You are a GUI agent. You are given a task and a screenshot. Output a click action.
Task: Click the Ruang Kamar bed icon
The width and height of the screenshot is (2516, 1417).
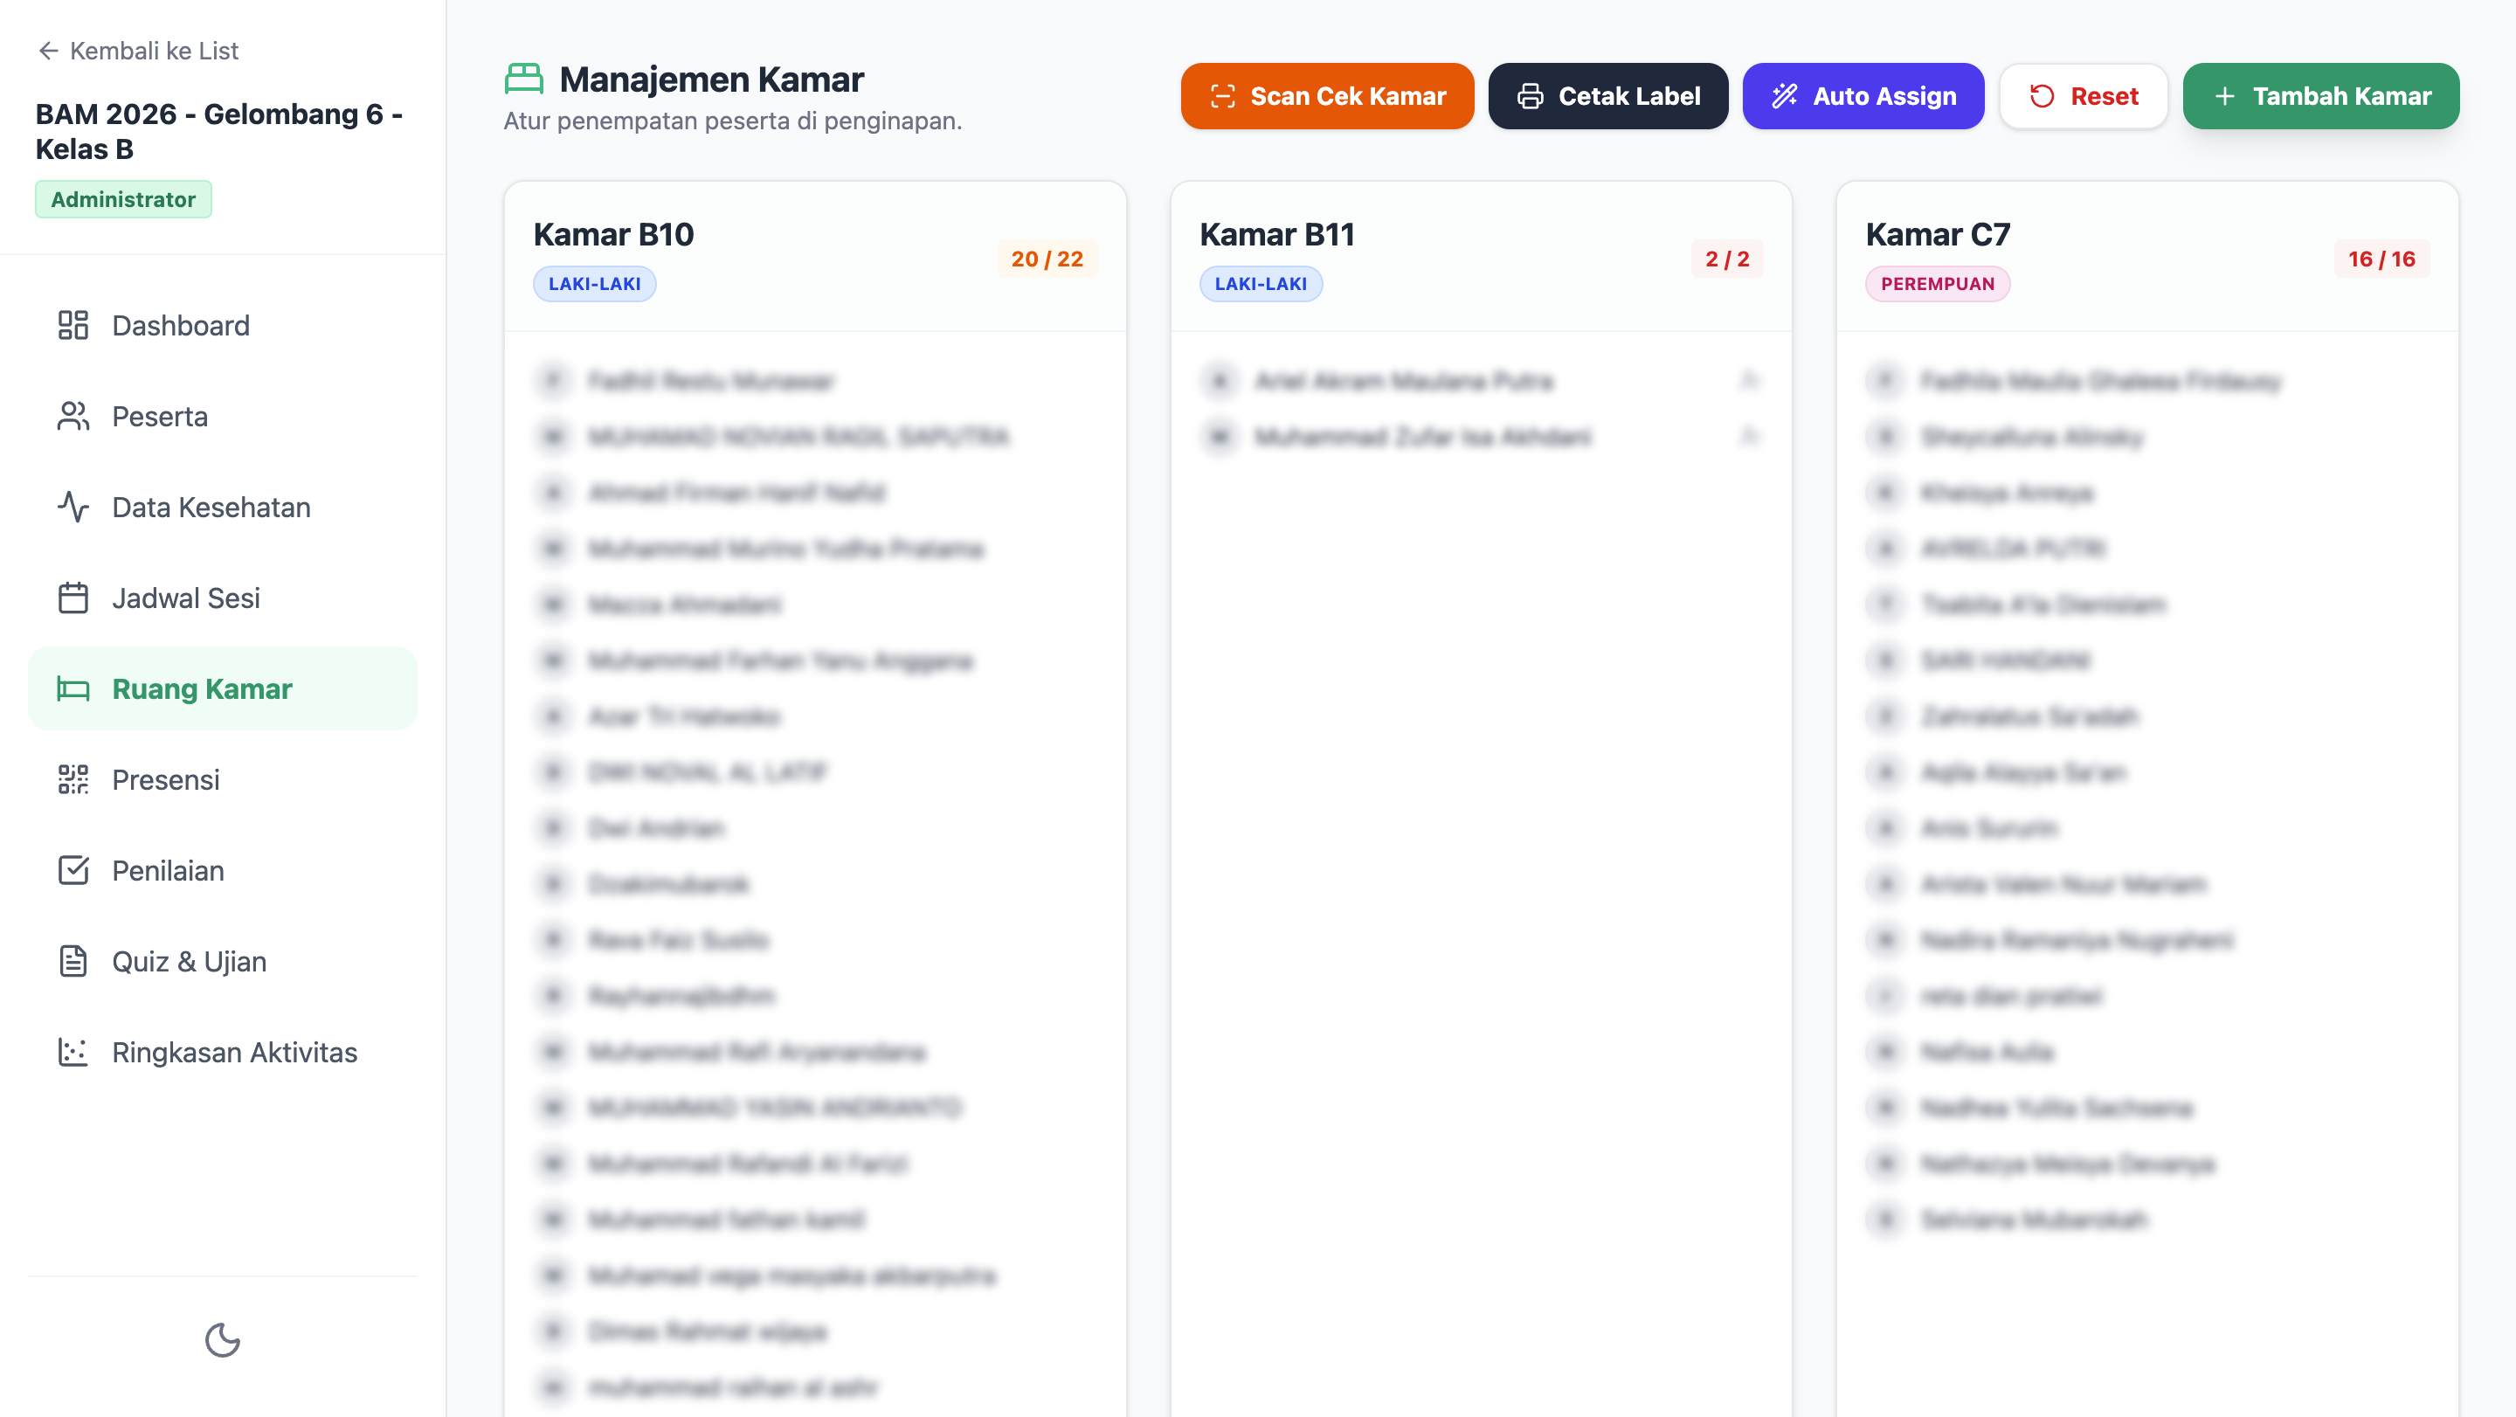pyautogui.click(x=73, y=688)
